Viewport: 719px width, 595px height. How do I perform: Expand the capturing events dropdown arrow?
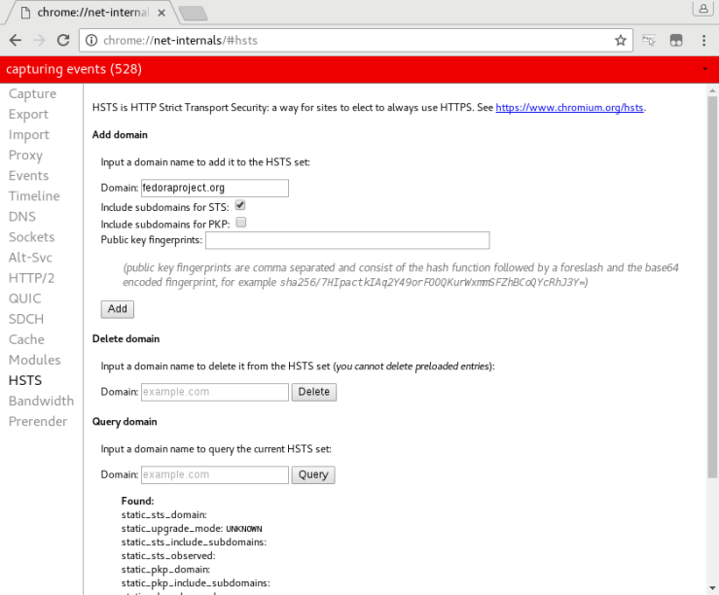click(x=704, y=69)
